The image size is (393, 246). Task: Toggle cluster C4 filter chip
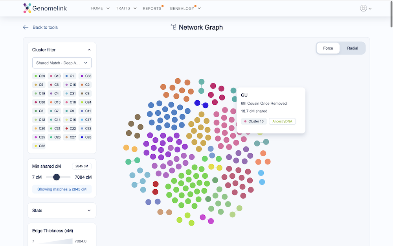point(54,93)
